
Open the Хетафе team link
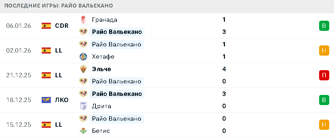103,57
